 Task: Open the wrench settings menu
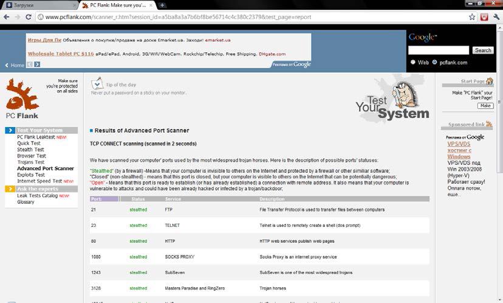coord(496,17)
